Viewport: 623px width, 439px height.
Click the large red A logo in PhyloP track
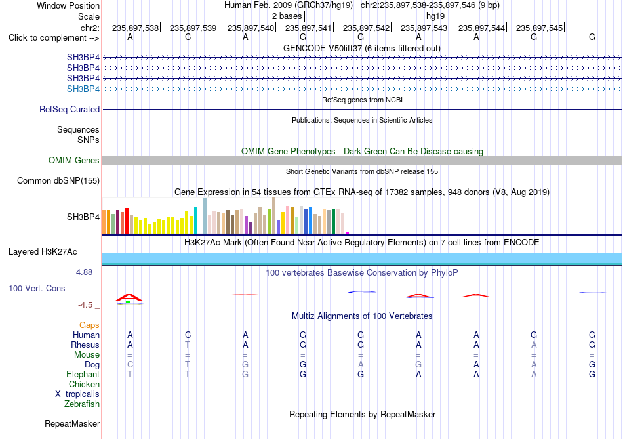click(x=129, y=297)
